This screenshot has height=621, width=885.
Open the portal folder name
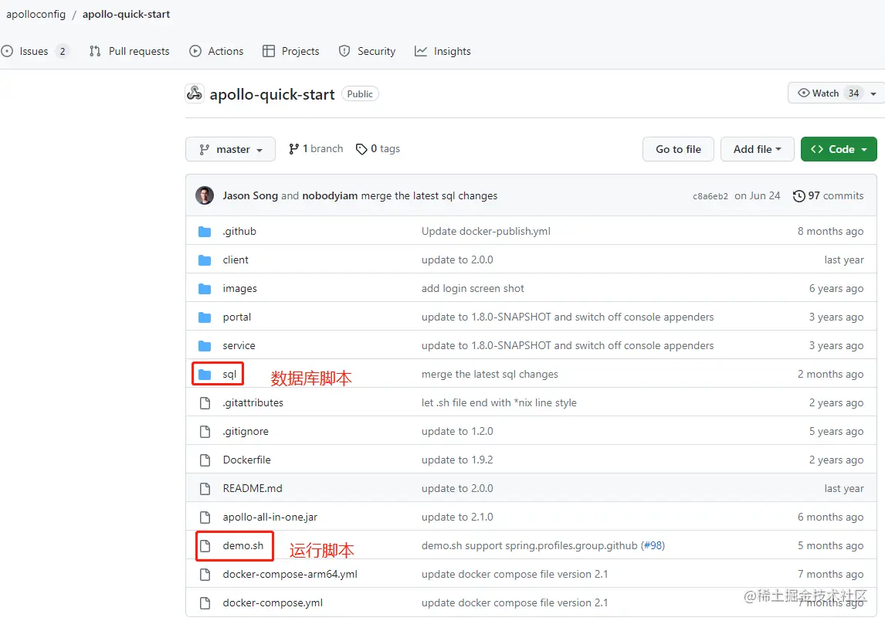click(236, 317)
